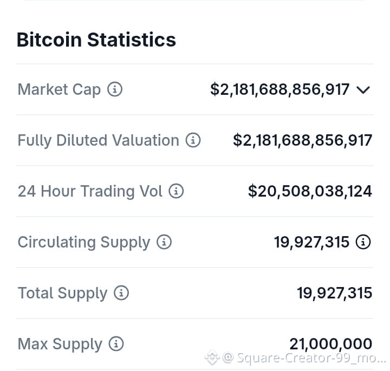Click the info icon next to 19,927,315 circulating value

[363, 242]
